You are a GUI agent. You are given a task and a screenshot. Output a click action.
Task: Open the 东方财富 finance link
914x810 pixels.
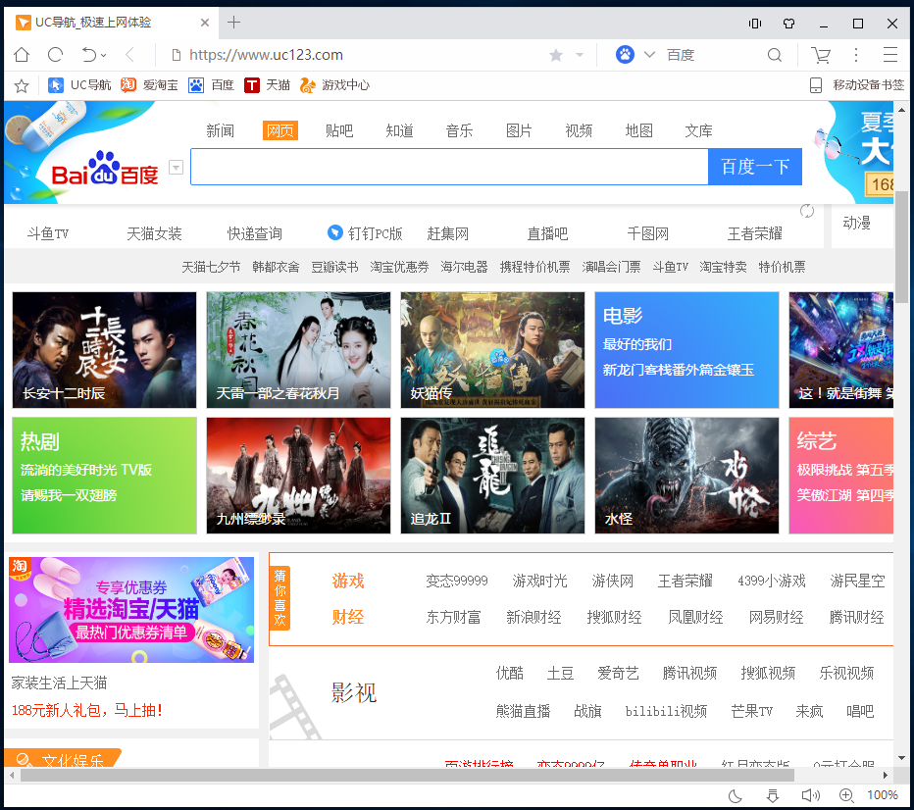click(x=453, y=617)
